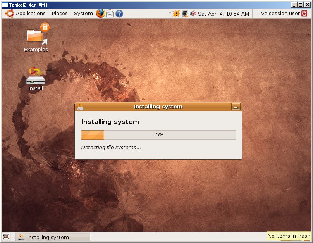313x243 pixels.
Task: Click the Tenkei2-Xen-VM1 window title icon
Action: click(x=5, y=5)
